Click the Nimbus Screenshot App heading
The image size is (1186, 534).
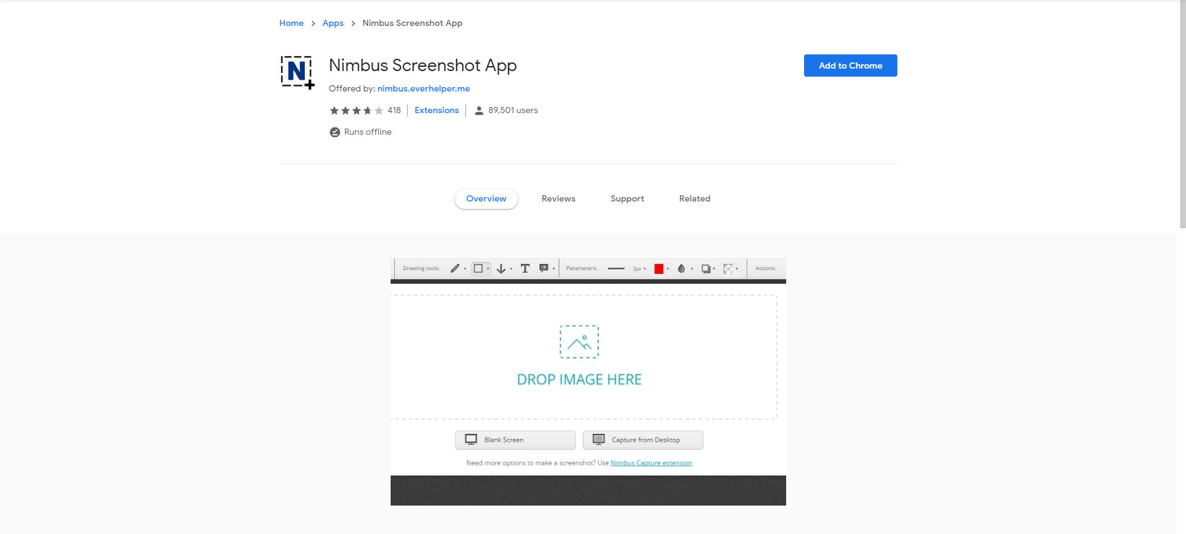tap(423, 66)
